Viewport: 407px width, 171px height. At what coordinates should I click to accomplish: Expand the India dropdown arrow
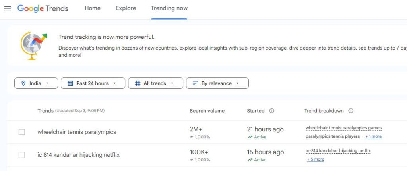[47, 83]
